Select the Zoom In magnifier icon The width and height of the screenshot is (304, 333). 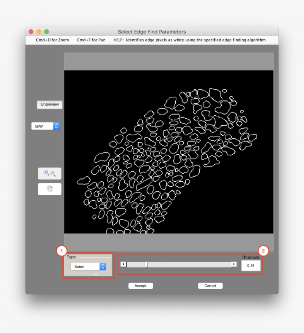coord(46,173)
